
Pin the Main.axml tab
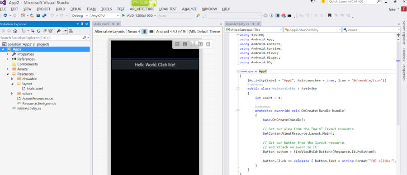pyautogui.click(x=113, y=24)
